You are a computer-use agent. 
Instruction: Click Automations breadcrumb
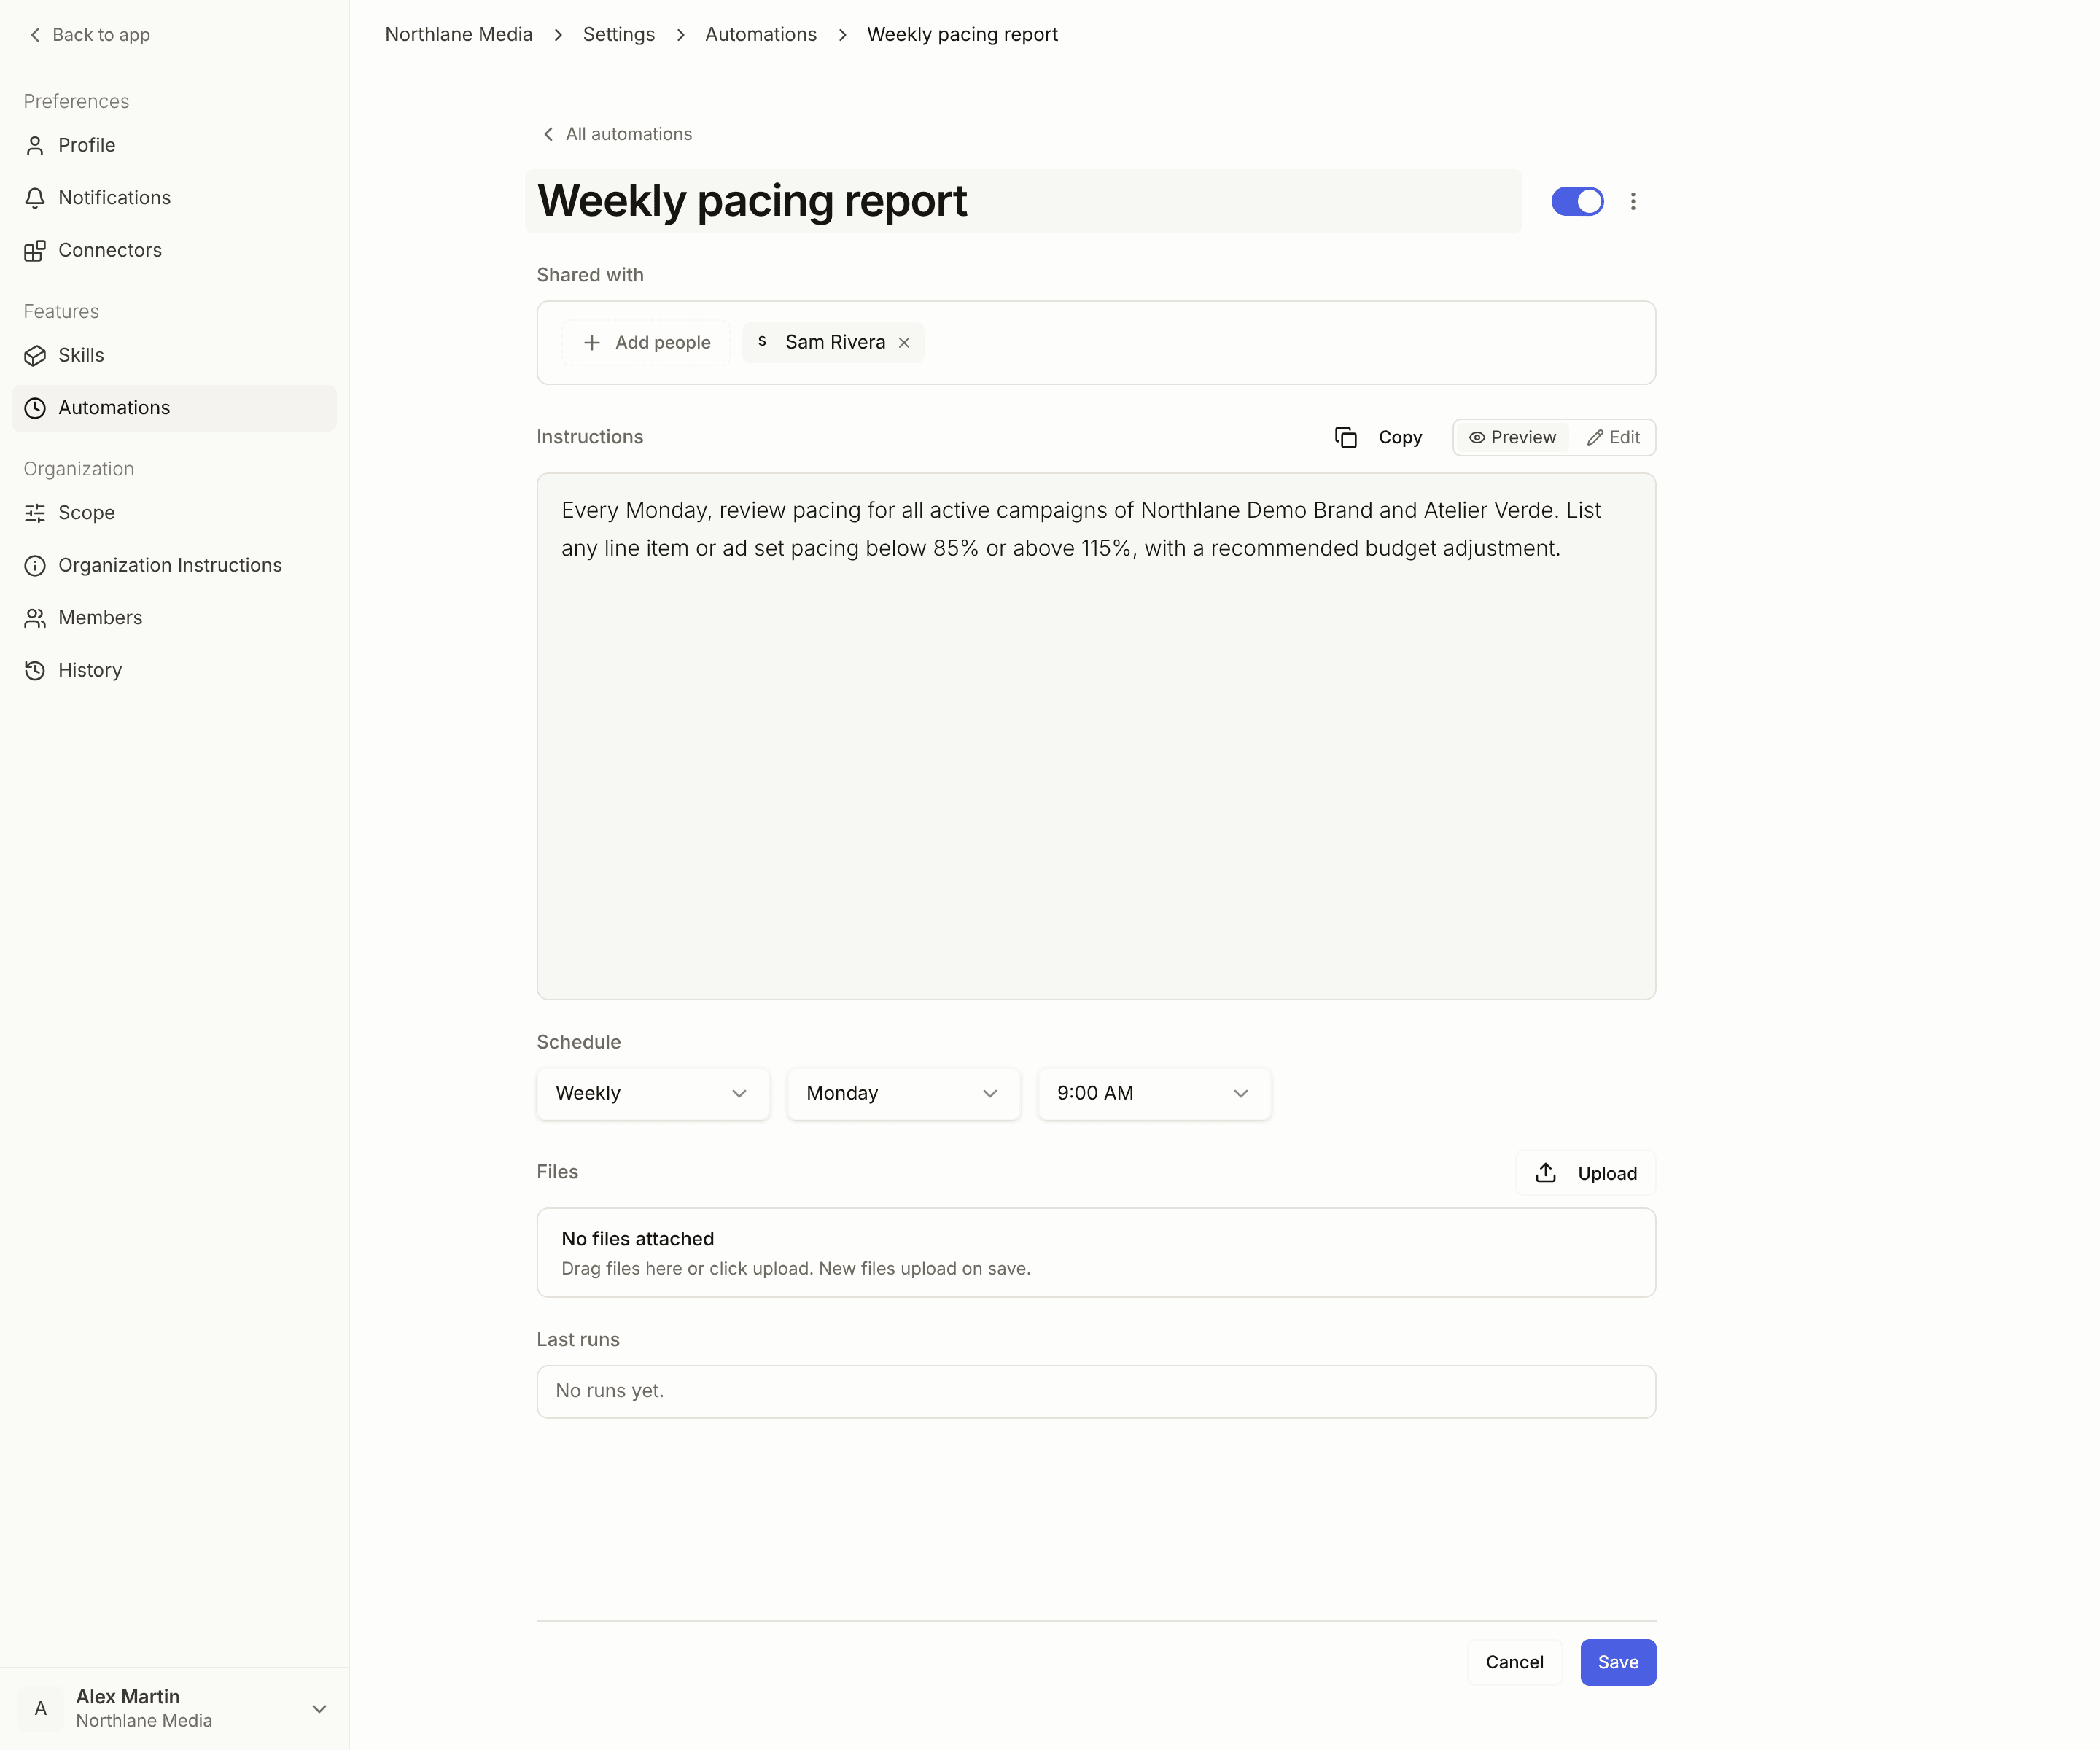coord(761,35)
